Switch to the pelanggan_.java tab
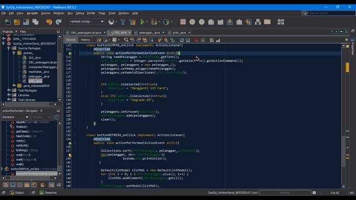356x200 pixels. (150, 33)
